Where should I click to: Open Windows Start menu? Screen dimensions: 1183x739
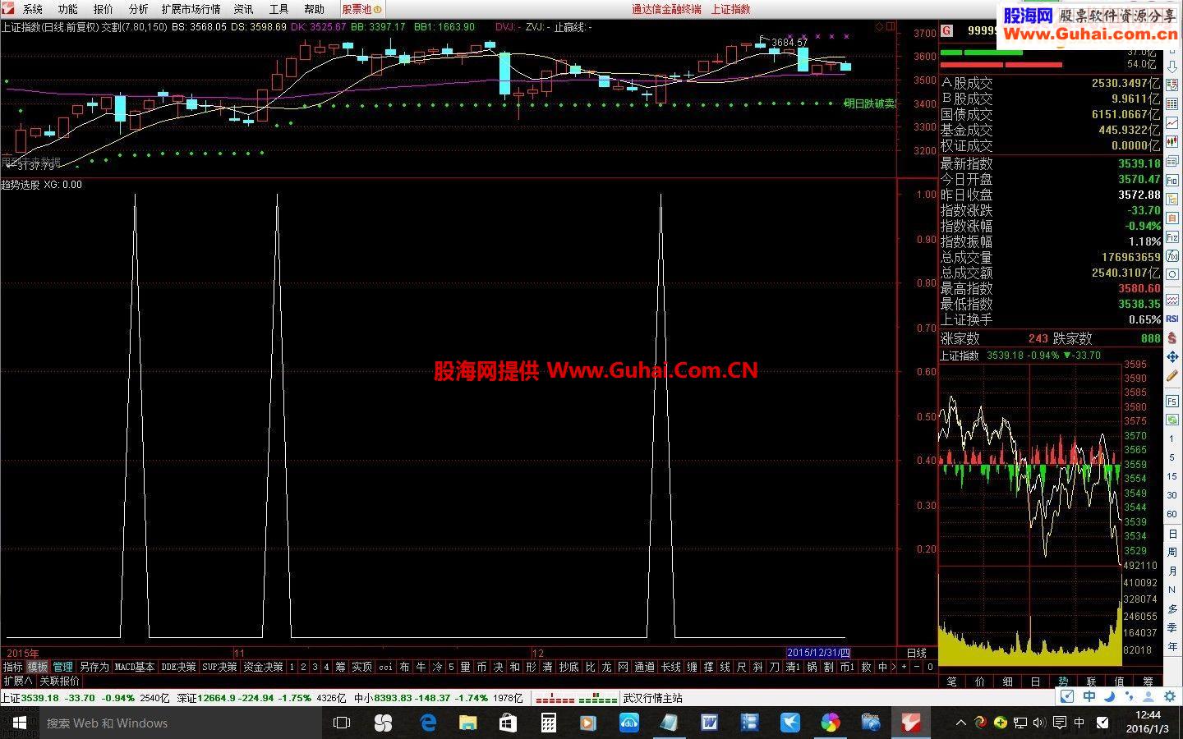point(19,723)
